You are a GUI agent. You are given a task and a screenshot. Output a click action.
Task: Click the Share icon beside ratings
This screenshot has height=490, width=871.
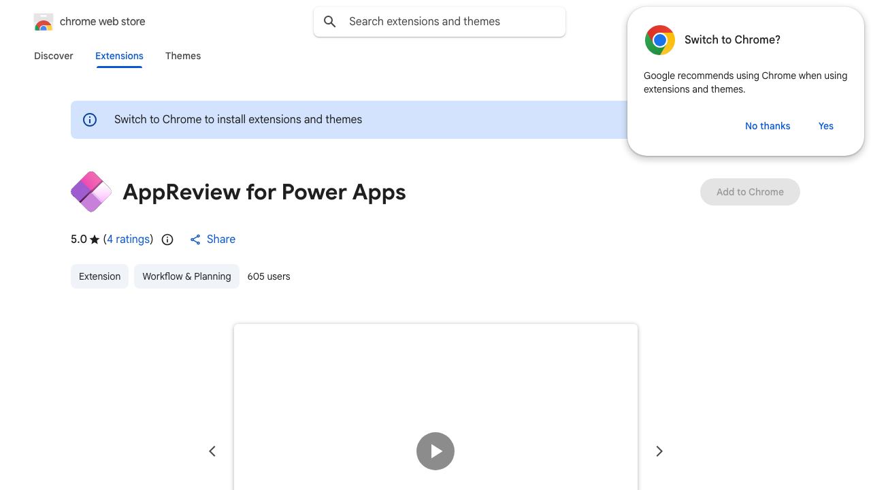click(x=195, y=240)
